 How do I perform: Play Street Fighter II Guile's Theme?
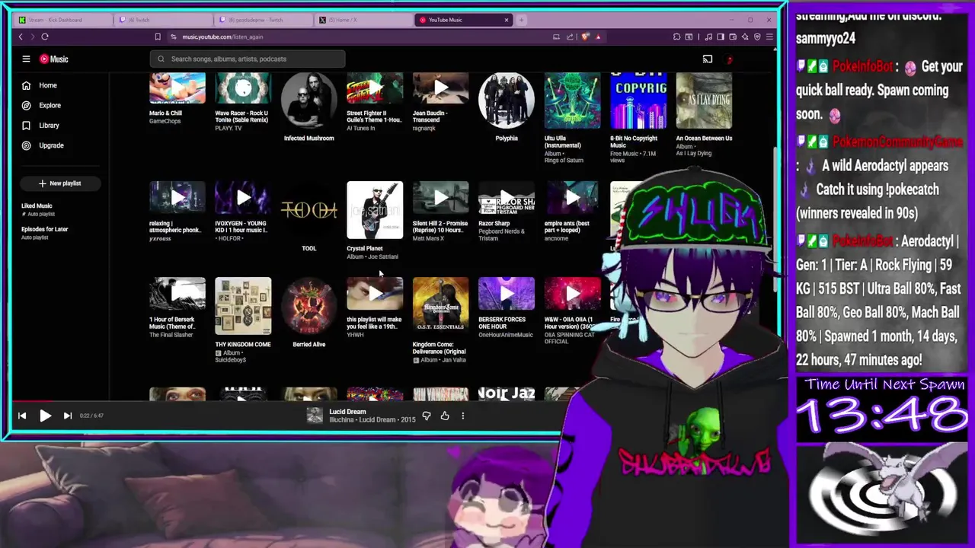pyautogui.click(x=375, y=89)
